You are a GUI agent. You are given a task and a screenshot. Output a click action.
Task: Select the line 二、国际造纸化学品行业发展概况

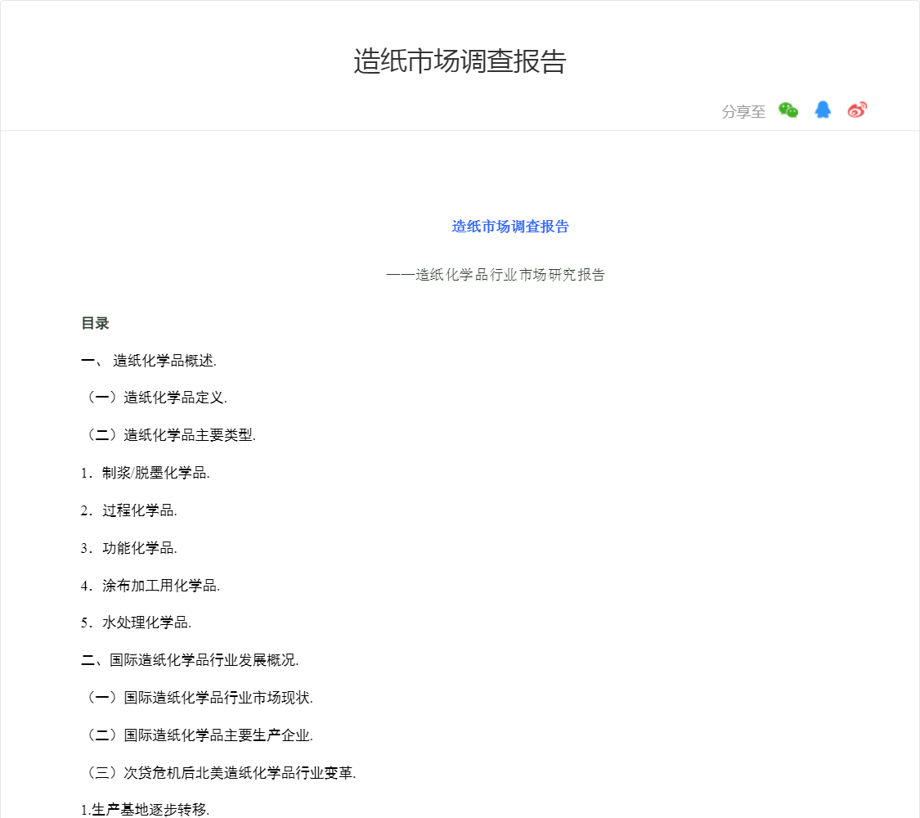[x=190, y=660]
